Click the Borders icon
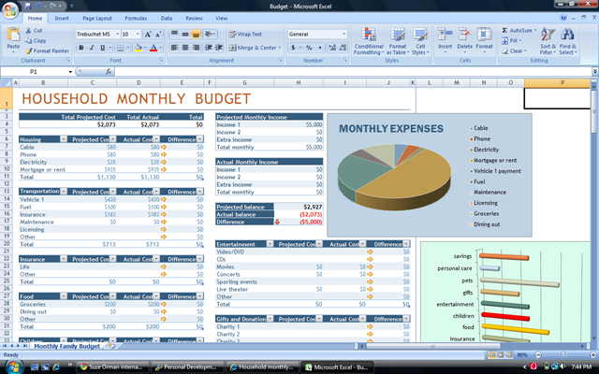Image resolution: width=599 pixels, height=374 pixels. coord(121,48)
